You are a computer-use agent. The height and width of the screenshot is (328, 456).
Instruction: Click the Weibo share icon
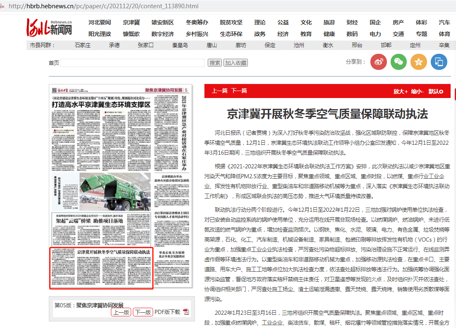pos(378,62)
